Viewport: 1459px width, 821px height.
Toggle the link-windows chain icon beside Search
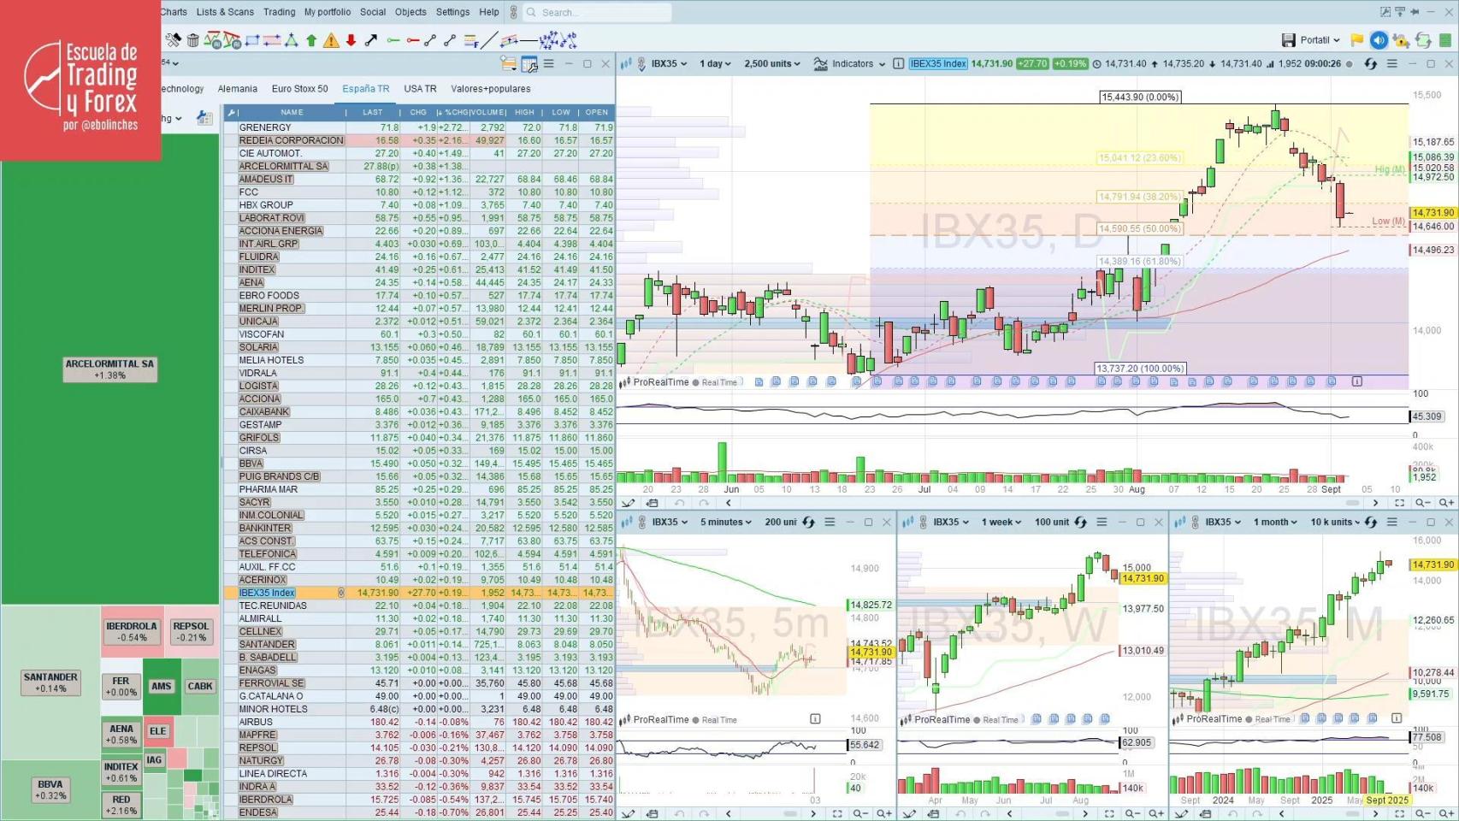coord(513,12)
